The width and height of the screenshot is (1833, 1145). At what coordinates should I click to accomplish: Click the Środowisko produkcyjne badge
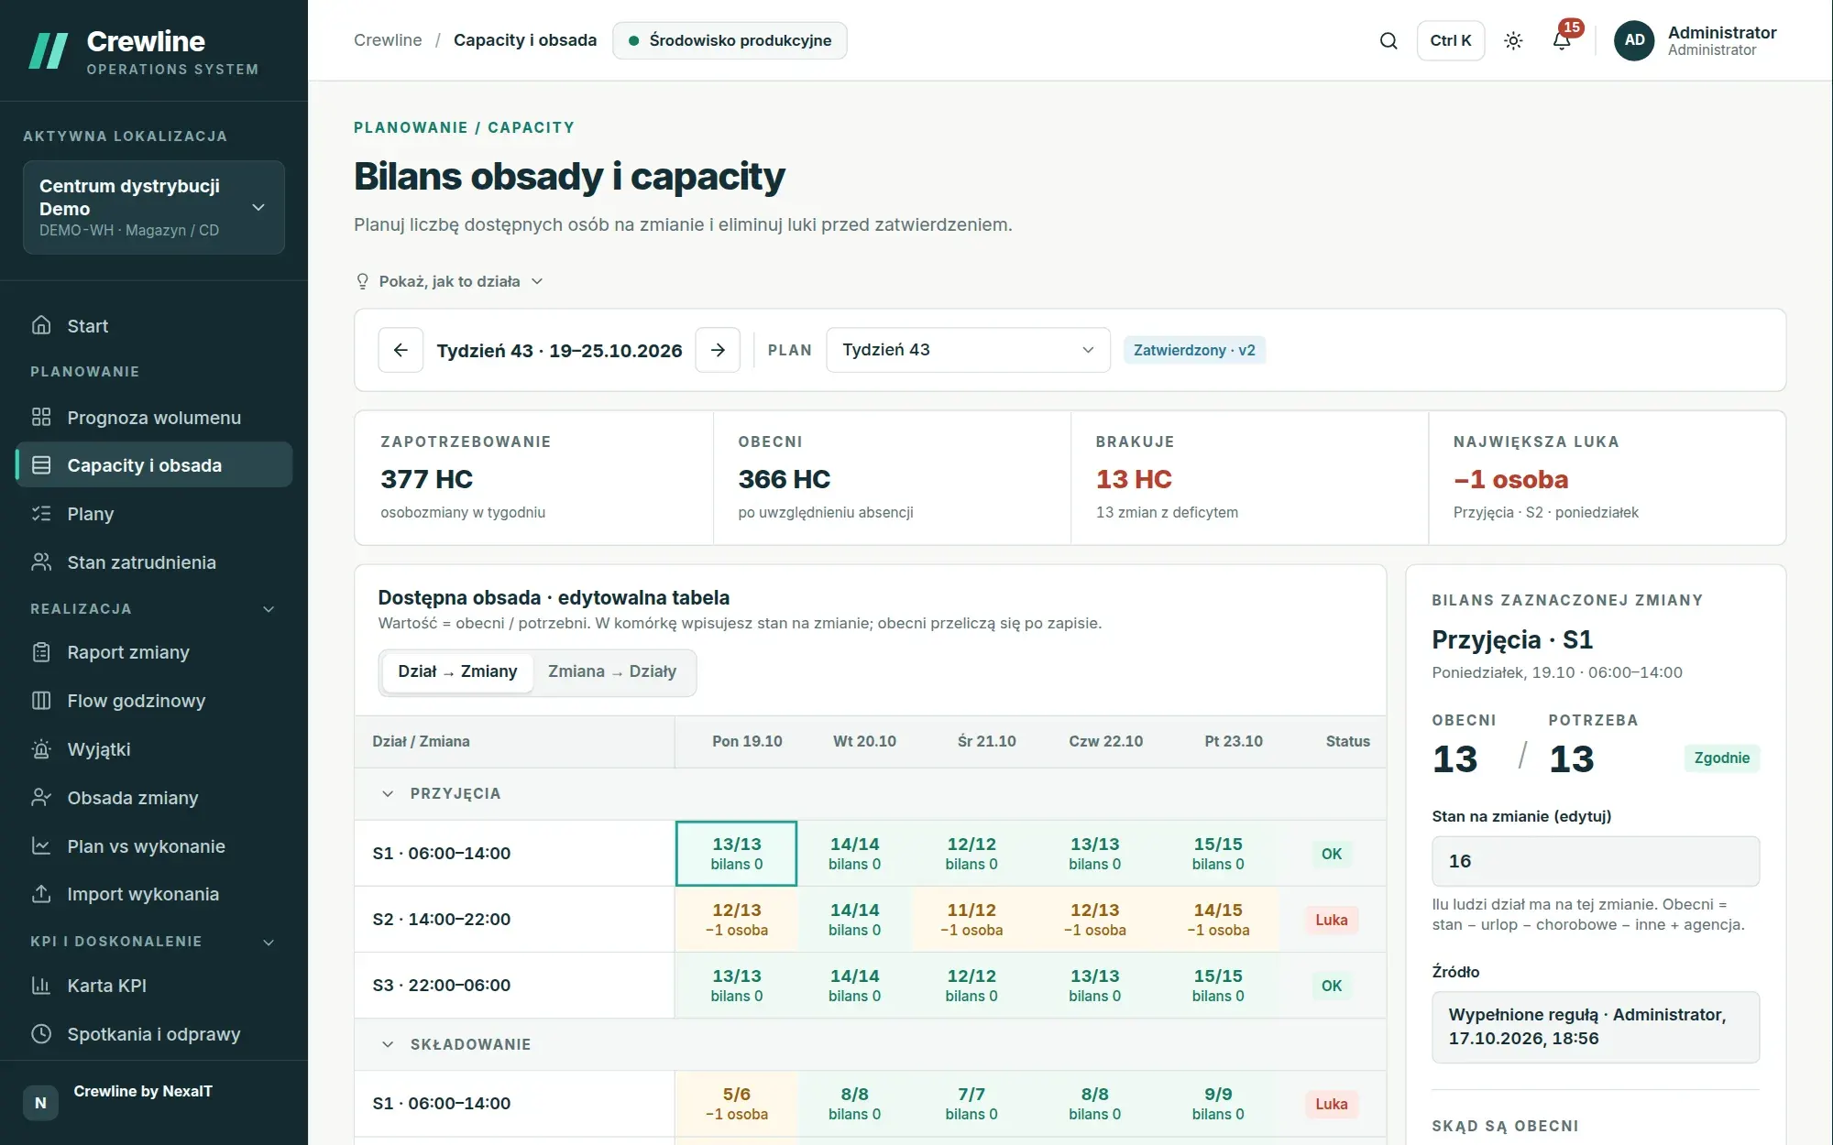pos(730,40)
